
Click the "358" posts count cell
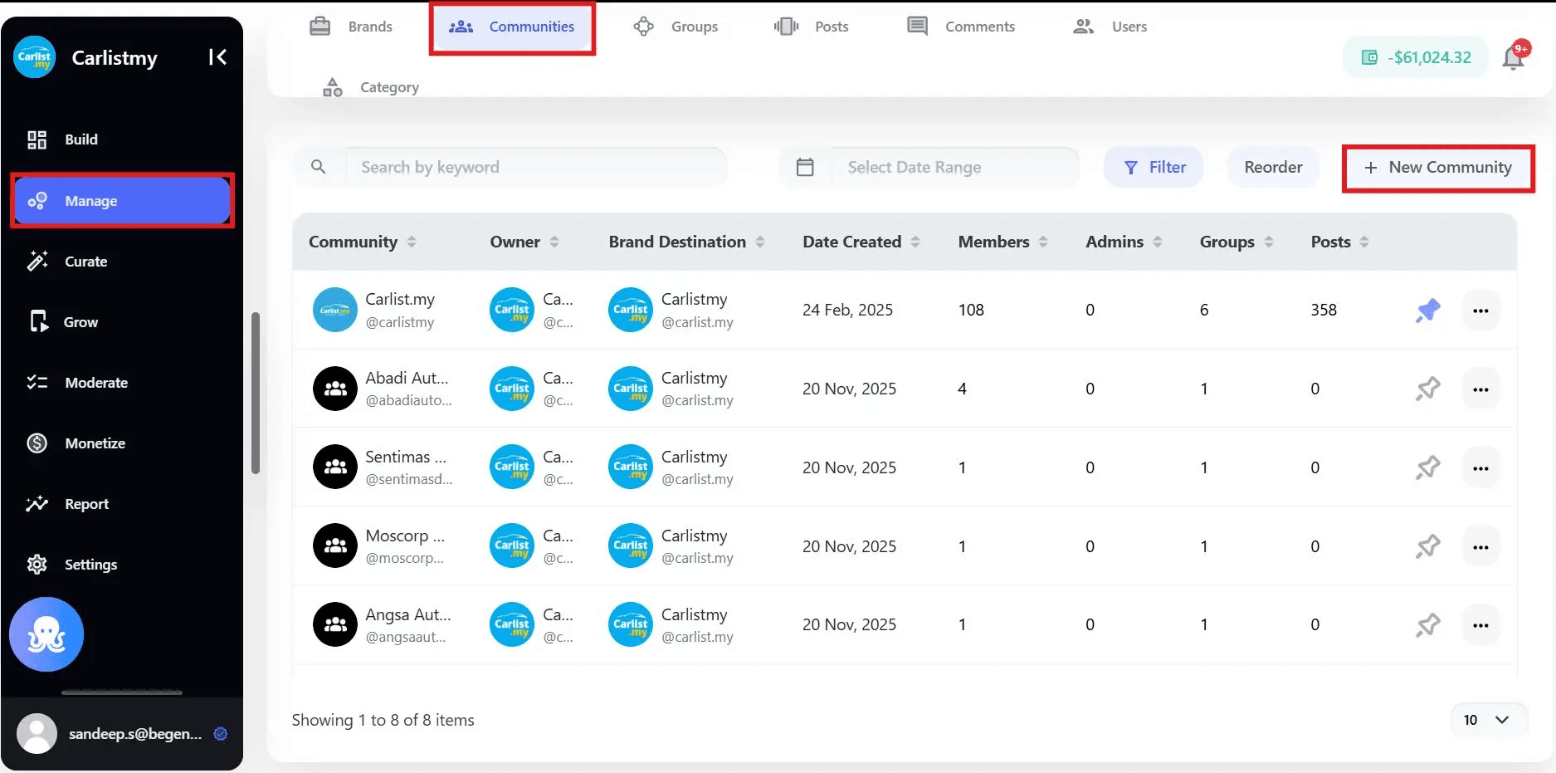(x=1324, y=310)
